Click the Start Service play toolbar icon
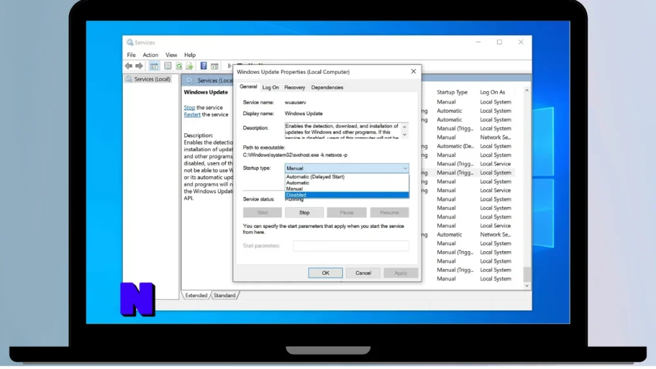This screenshot has width=656, height=369. [229, 66]
